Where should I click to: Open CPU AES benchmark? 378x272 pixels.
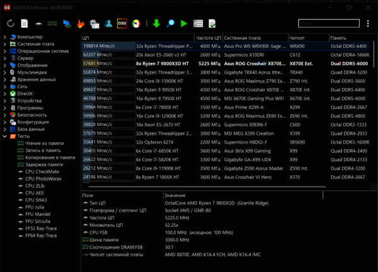35,193
